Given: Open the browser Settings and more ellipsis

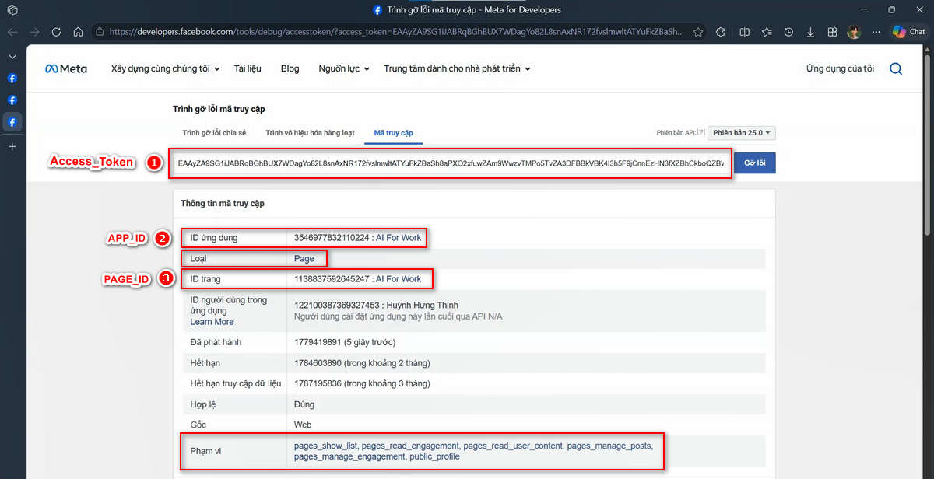Looking at the screenshot, I should pos(877,32).
